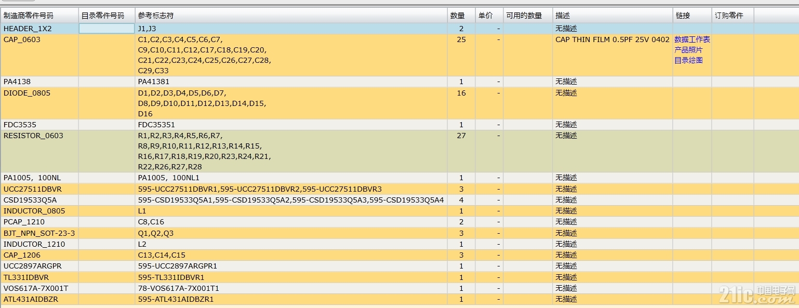Screen dimensions: 799x308
Task: Select the CAP_1206 part cell
Action: coord(39,255)
